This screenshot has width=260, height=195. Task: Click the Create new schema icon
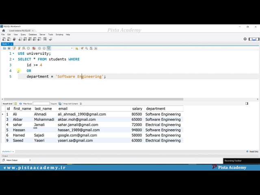(x=20, y=39)
